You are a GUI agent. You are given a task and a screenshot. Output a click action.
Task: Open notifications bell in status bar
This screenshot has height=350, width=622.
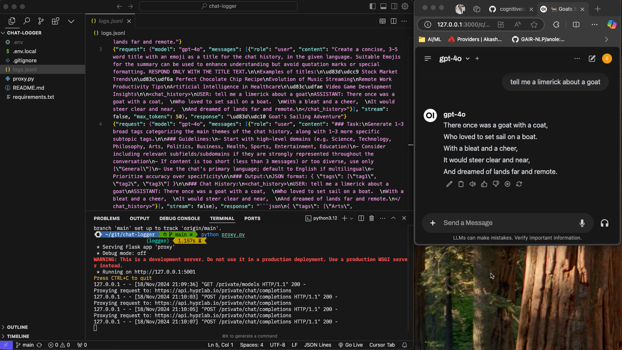tap(405, 345)
